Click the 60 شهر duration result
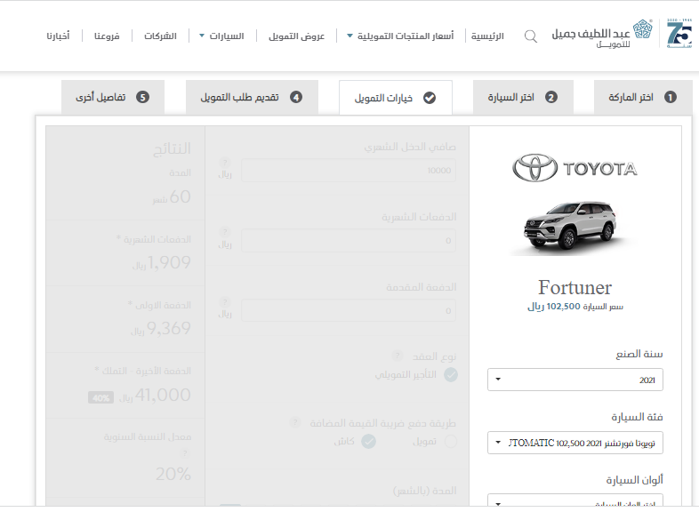699x512 pixels. 172,196
